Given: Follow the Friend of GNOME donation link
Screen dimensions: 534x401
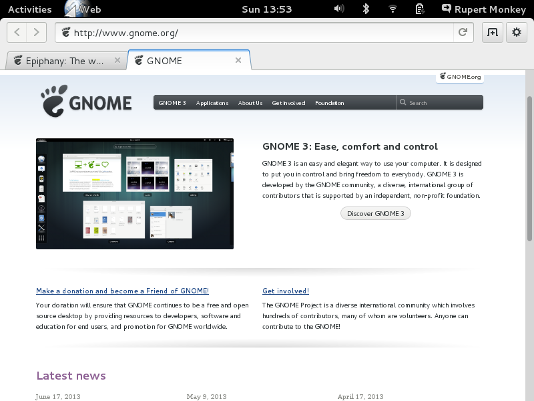Looking at the screenshot, I should coord(123,291).
